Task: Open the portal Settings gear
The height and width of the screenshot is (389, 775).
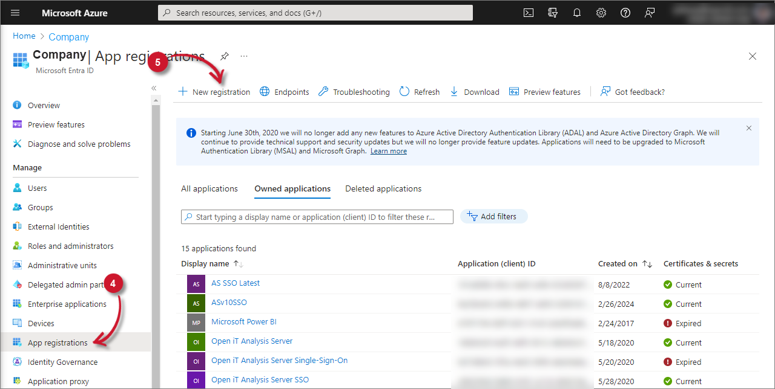Action: tap(601, 12)
